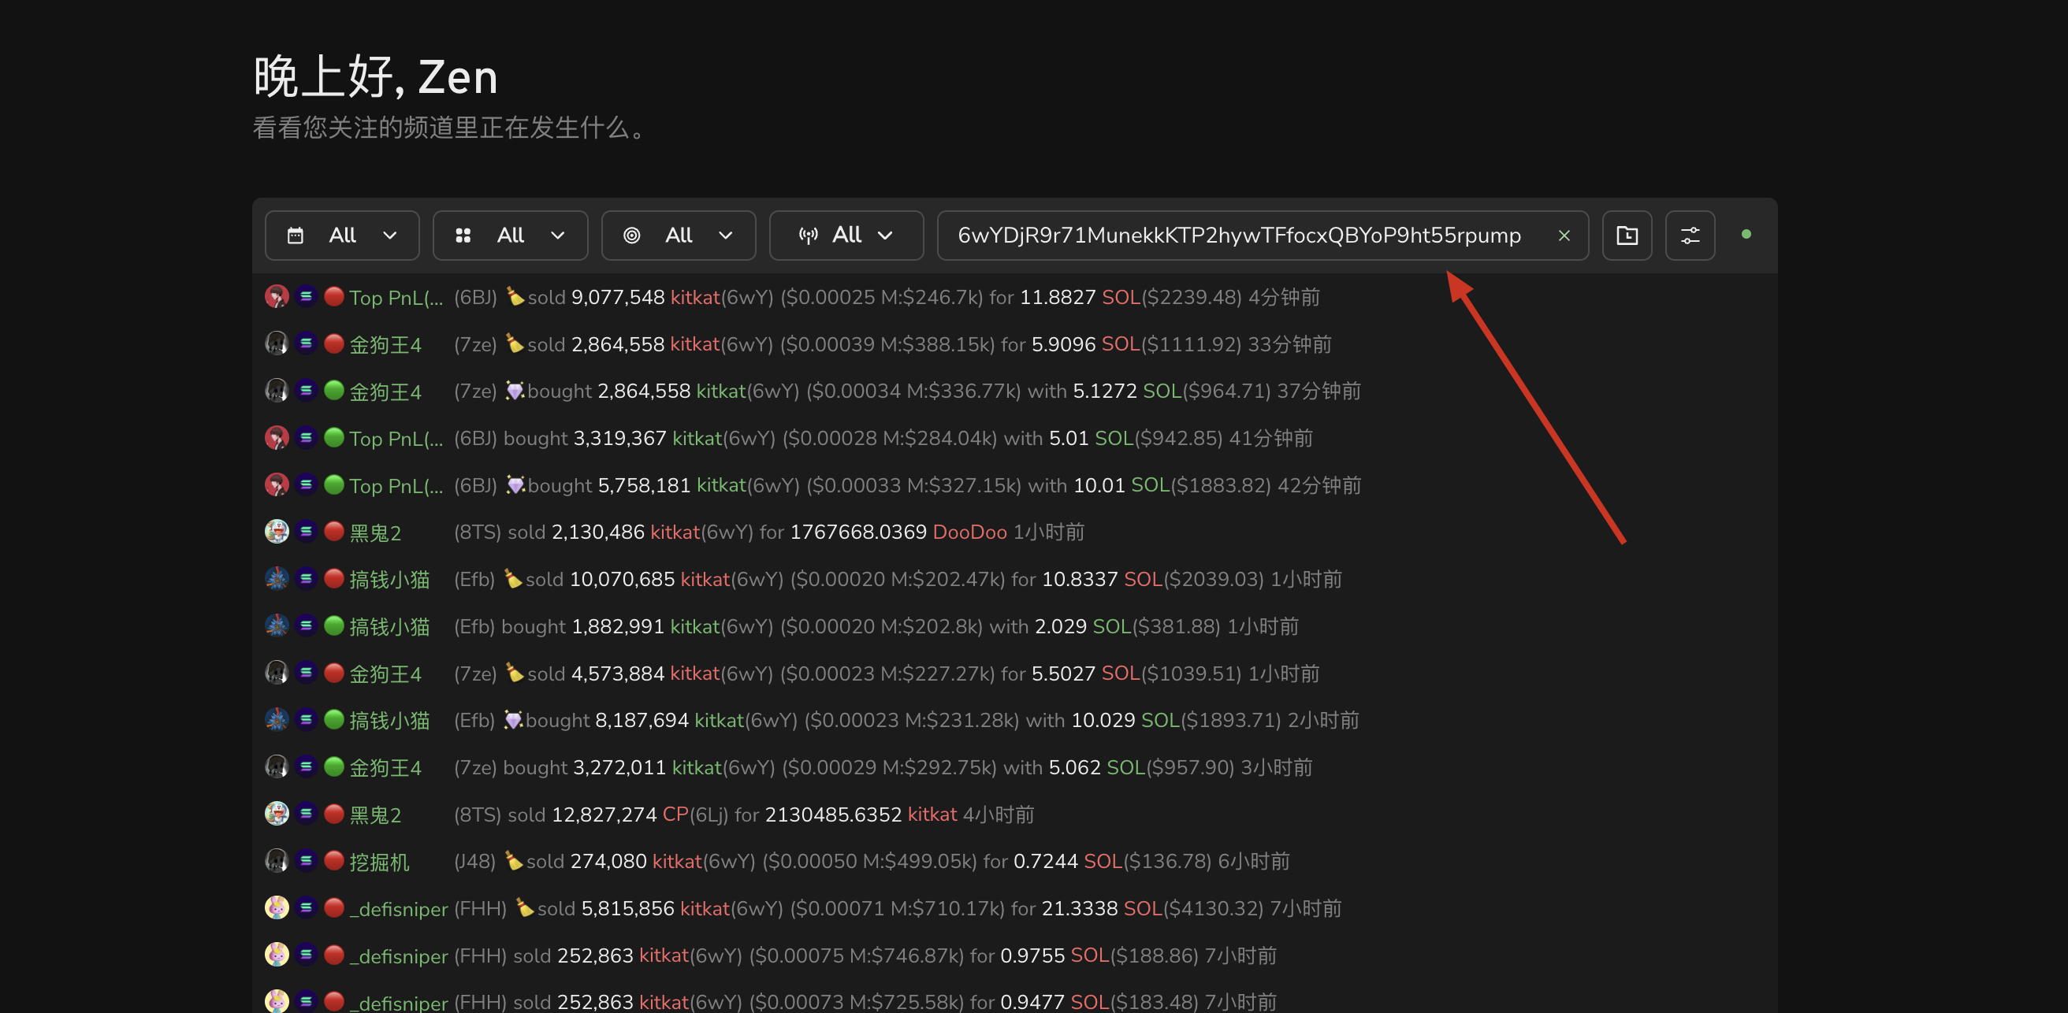
Task: Click green buy dot in 5,758,181 row
Action: tap(334, 484)
